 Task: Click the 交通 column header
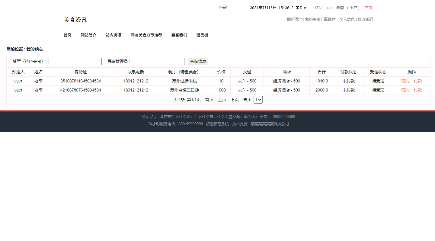pos(247,72)
